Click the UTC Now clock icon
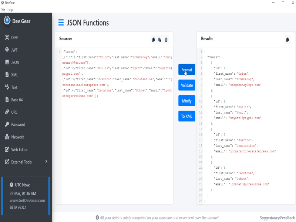The width and height of the screenshot is (296, 222). click(x=11, y=185)
